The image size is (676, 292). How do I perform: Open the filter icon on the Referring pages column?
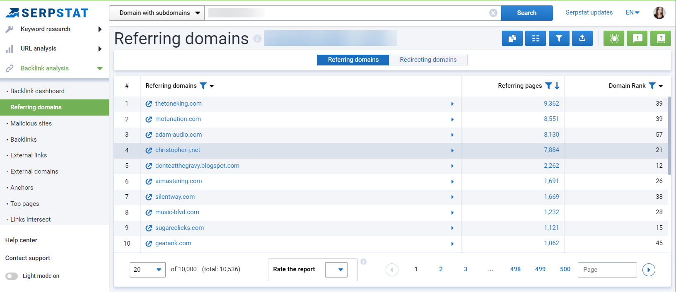point(548,86)
